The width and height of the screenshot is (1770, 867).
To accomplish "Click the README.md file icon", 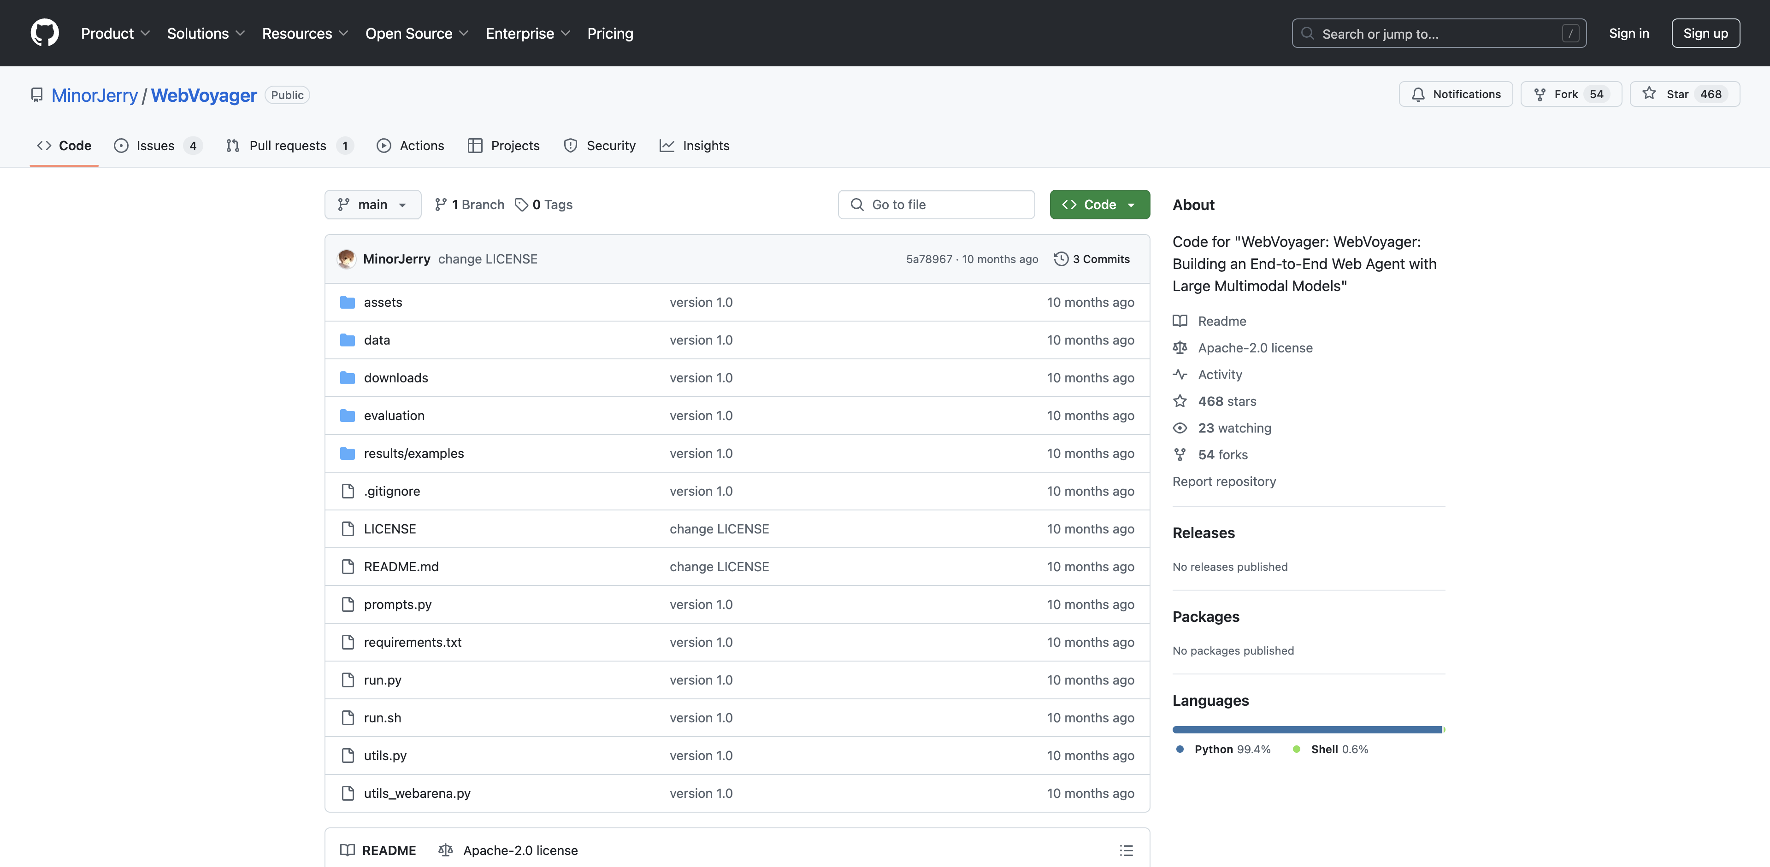I will [x=348, y=566].
